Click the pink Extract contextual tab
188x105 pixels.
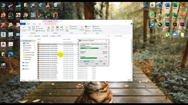[x=50, y=21]
